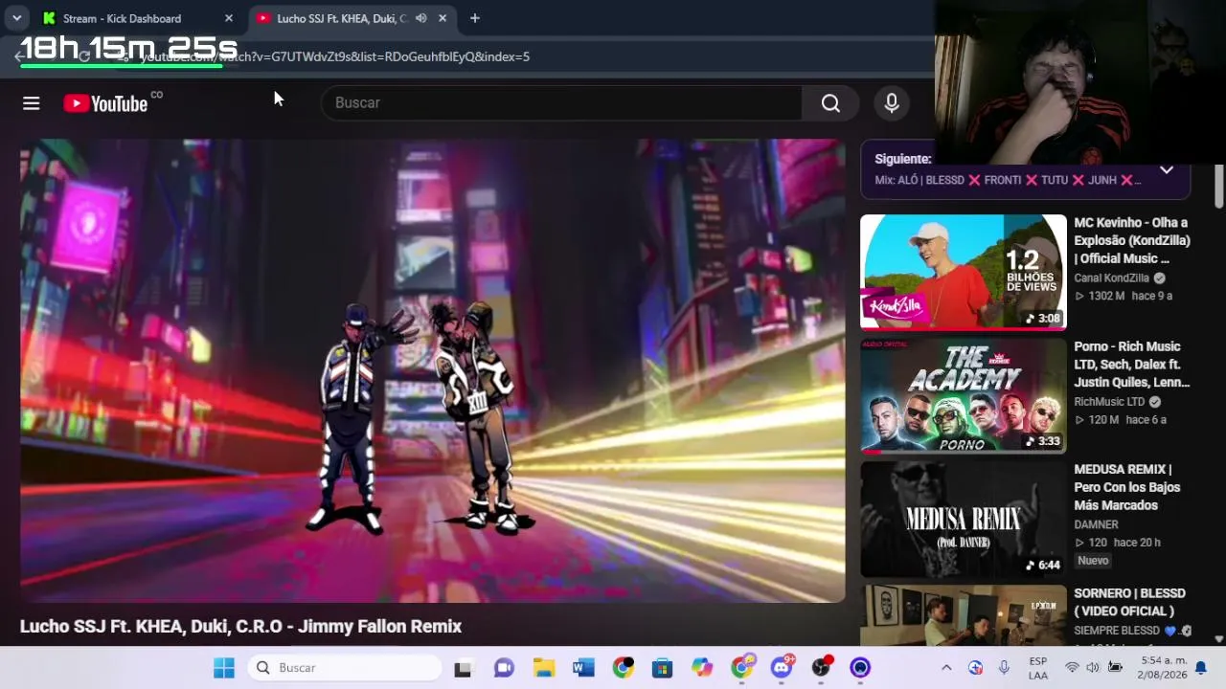
Task: Close the Stream - Kick Dashboard tab
Action: click(x=228, y=18)
